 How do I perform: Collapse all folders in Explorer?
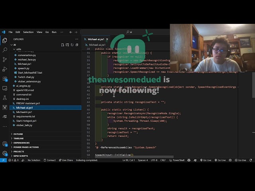tap(77, 45)
